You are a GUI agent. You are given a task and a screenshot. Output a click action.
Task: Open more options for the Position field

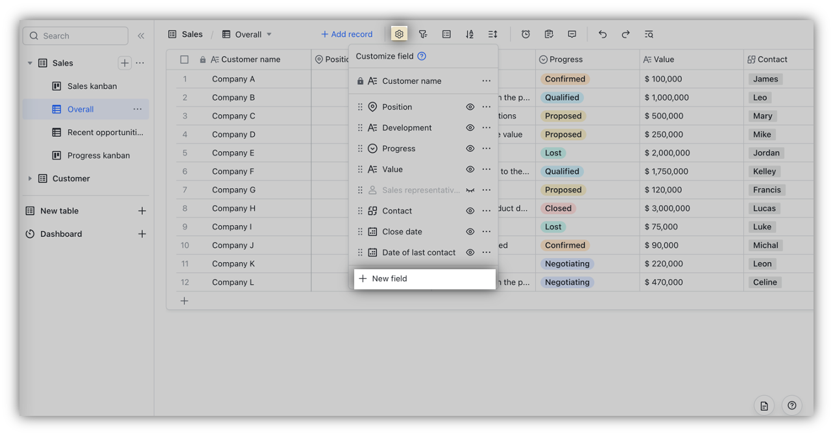487,107
